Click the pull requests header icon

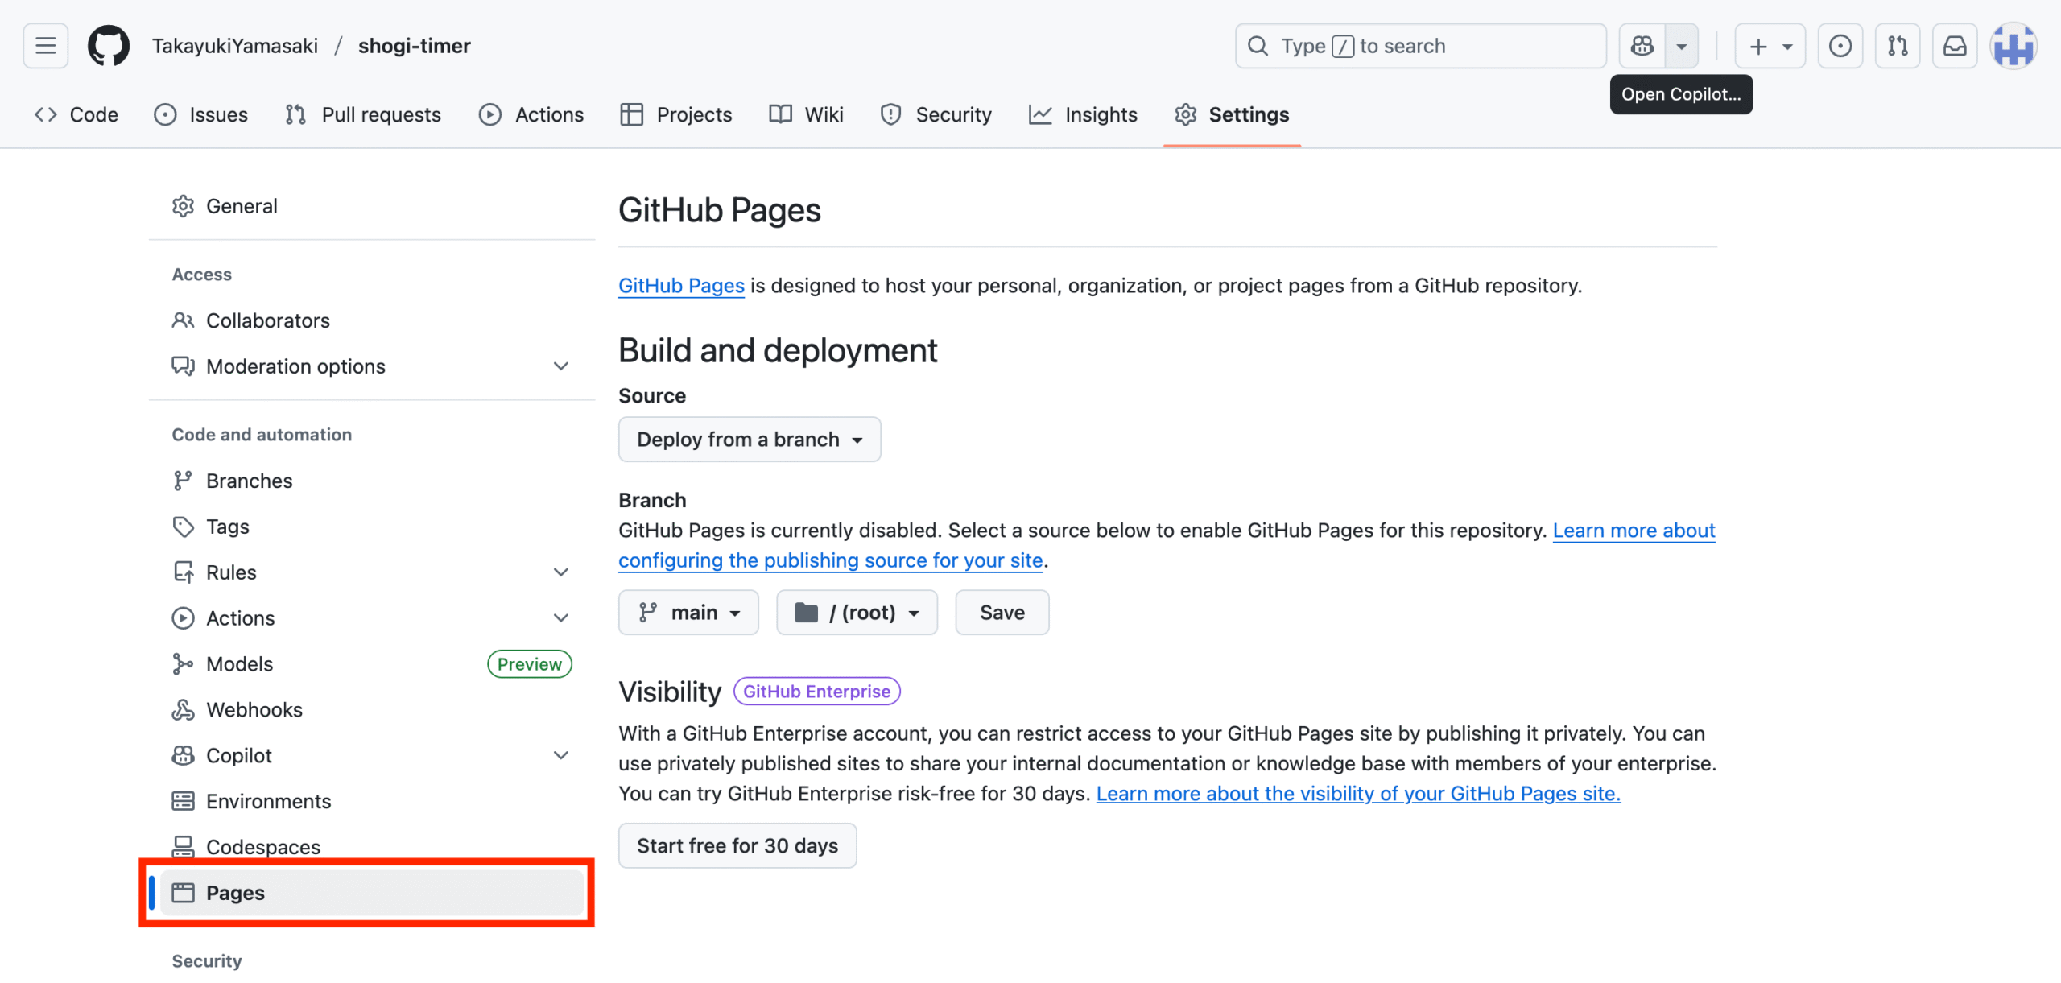[x=1898, y=46]
